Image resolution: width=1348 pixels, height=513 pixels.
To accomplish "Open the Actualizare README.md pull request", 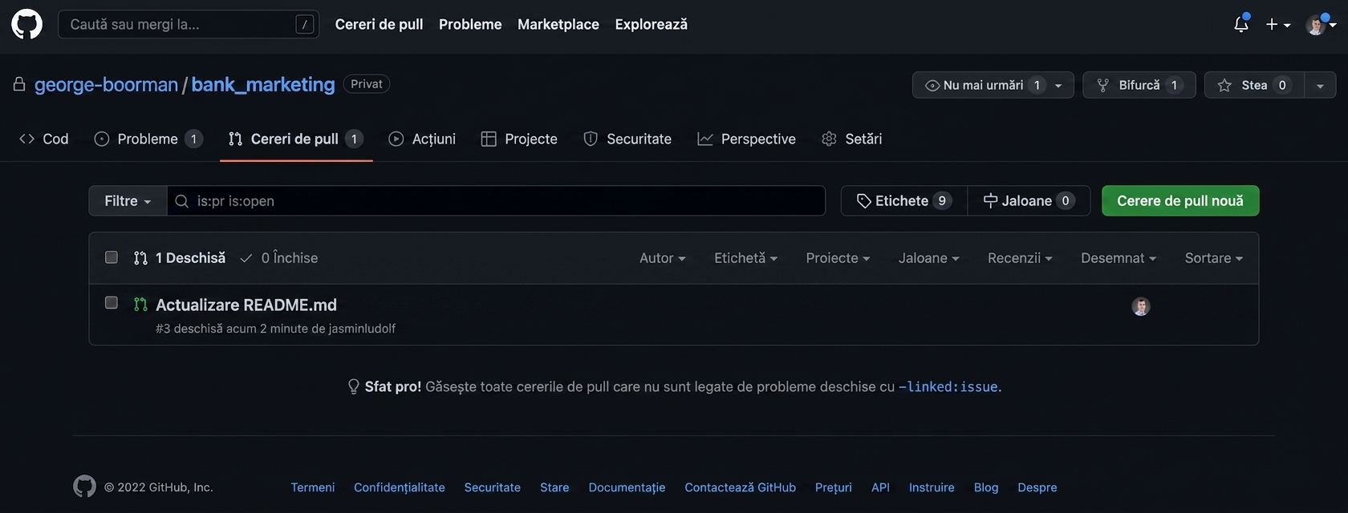I will 246,305.
